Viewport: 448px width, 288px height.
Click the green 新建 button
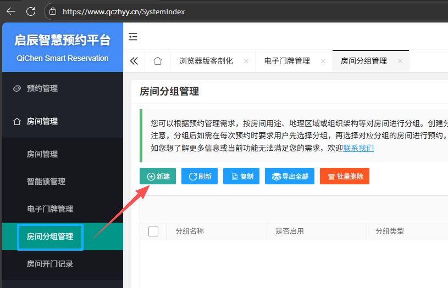[158, 176]
